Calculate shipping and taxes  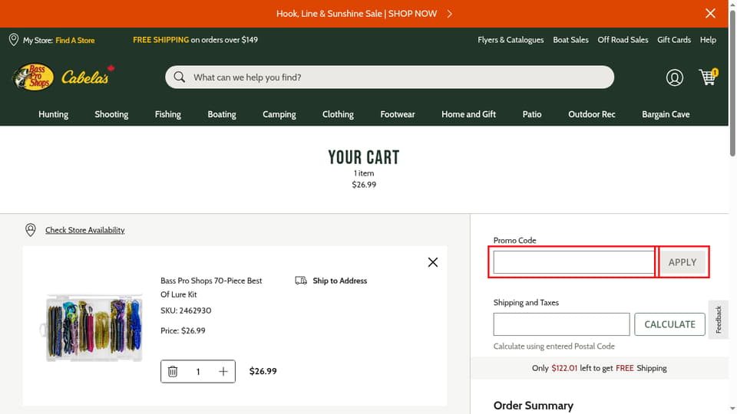[669, 324]
